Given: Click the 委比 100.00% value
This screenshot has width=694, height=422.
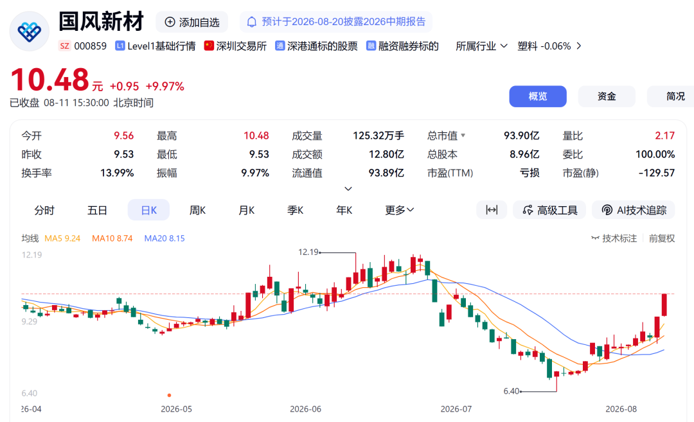Looking at the screenshot, I should pyautogui.click(x=655, y=154).
